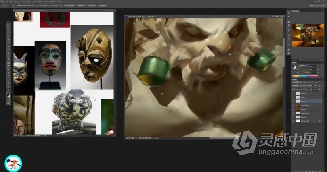This screenshot has height=172, width=327.
Task: Toggle Quick Mask mode icon in toolbox
Action: [8, 100]
